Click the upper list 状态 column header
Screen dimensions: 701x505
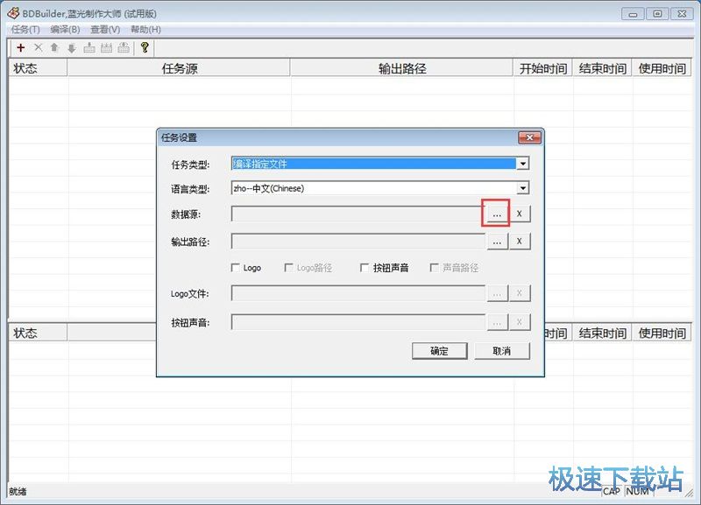tap(38, 68)
